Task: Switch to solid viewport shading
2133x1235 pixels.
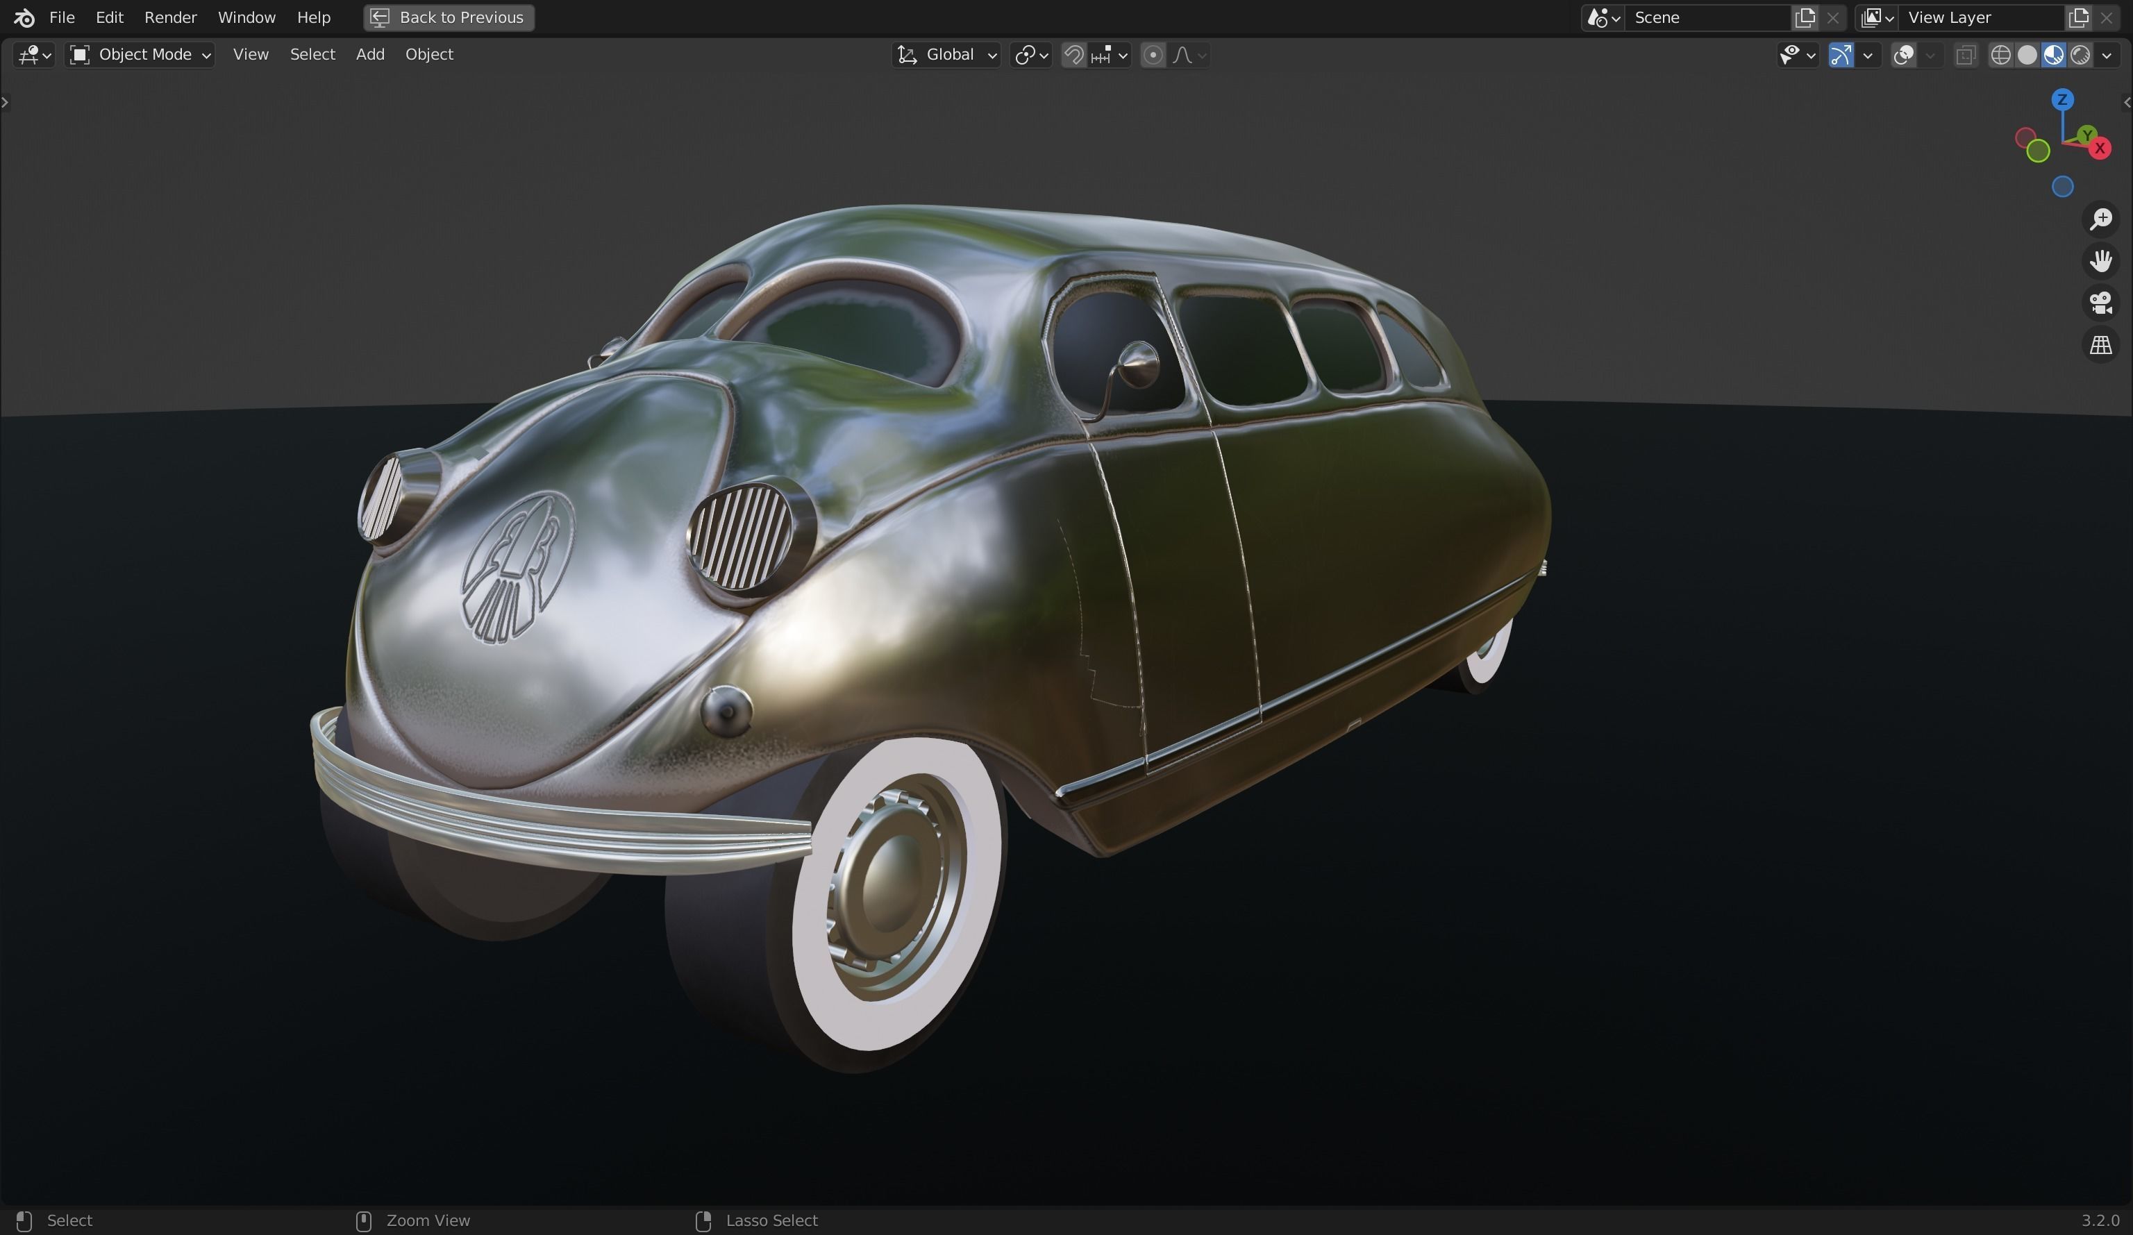Action: [x=2027, y=55]
